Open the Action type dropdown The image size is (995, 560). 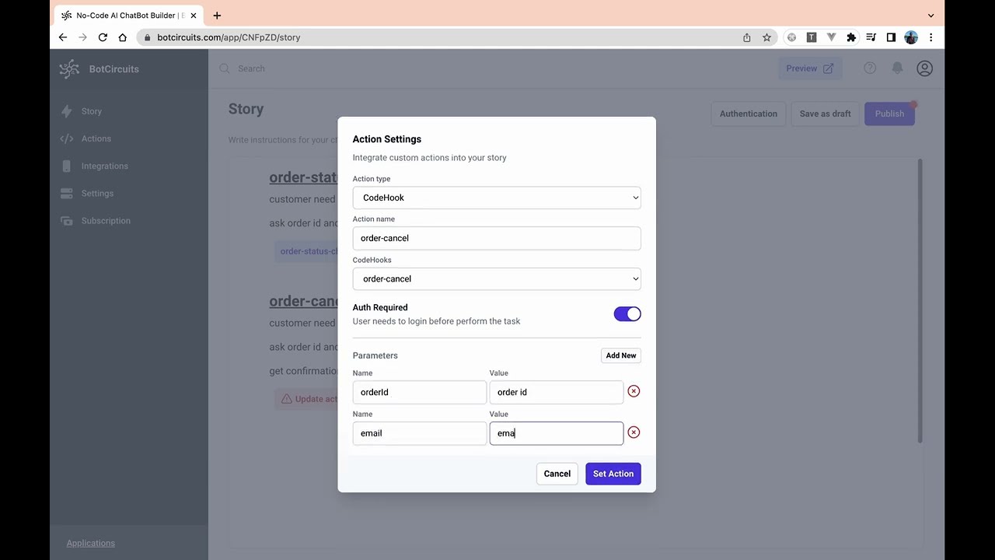pyautogui.click(x=496, y=198)
